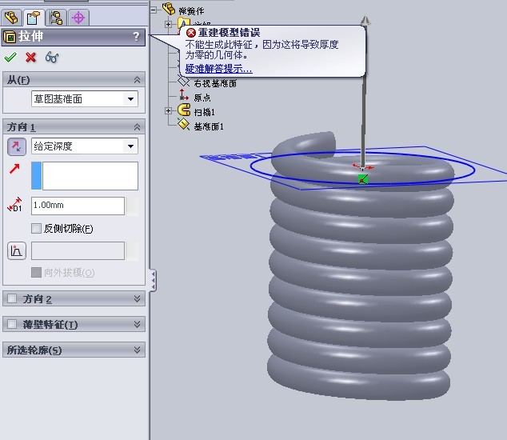Expand the 方向 2 section
This screenshot has width=507, height=440.
[137, 298]
